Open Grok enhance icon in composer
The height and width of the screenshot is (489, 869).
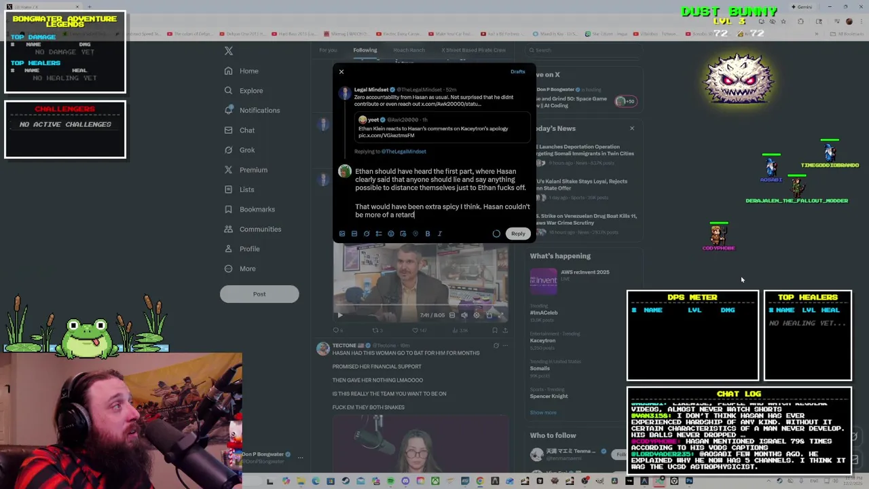pos(367,234)
